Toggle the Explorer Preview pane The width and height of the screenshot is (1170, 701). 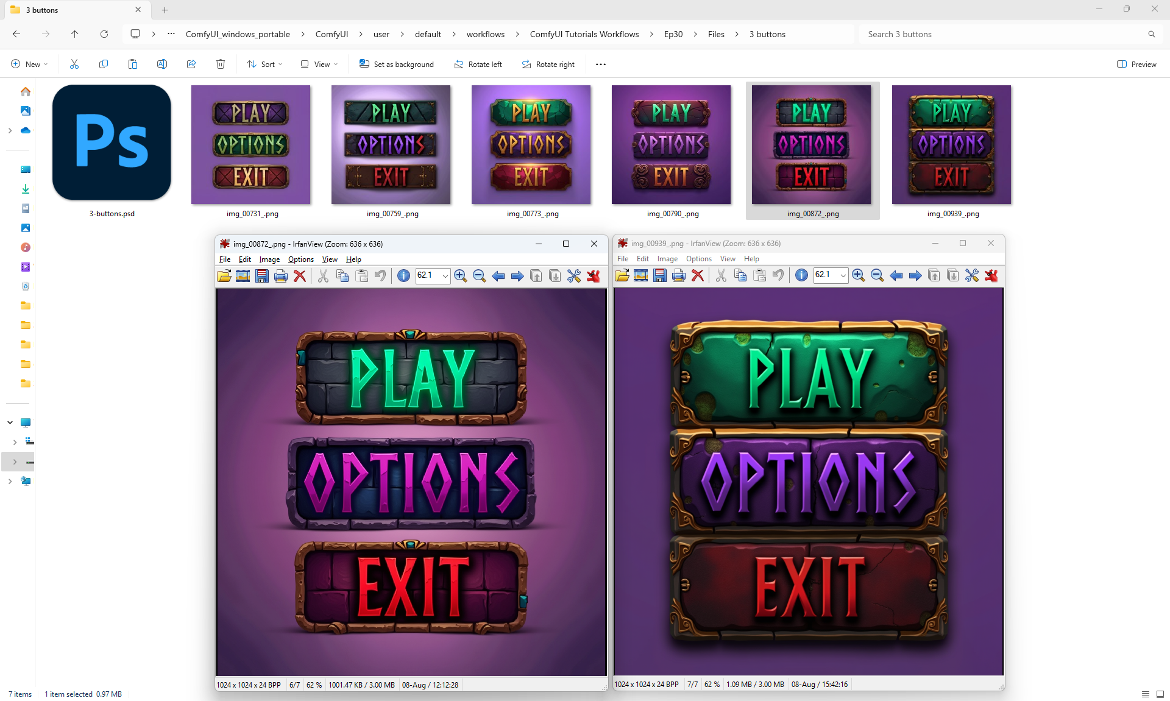coord(1136,64)
